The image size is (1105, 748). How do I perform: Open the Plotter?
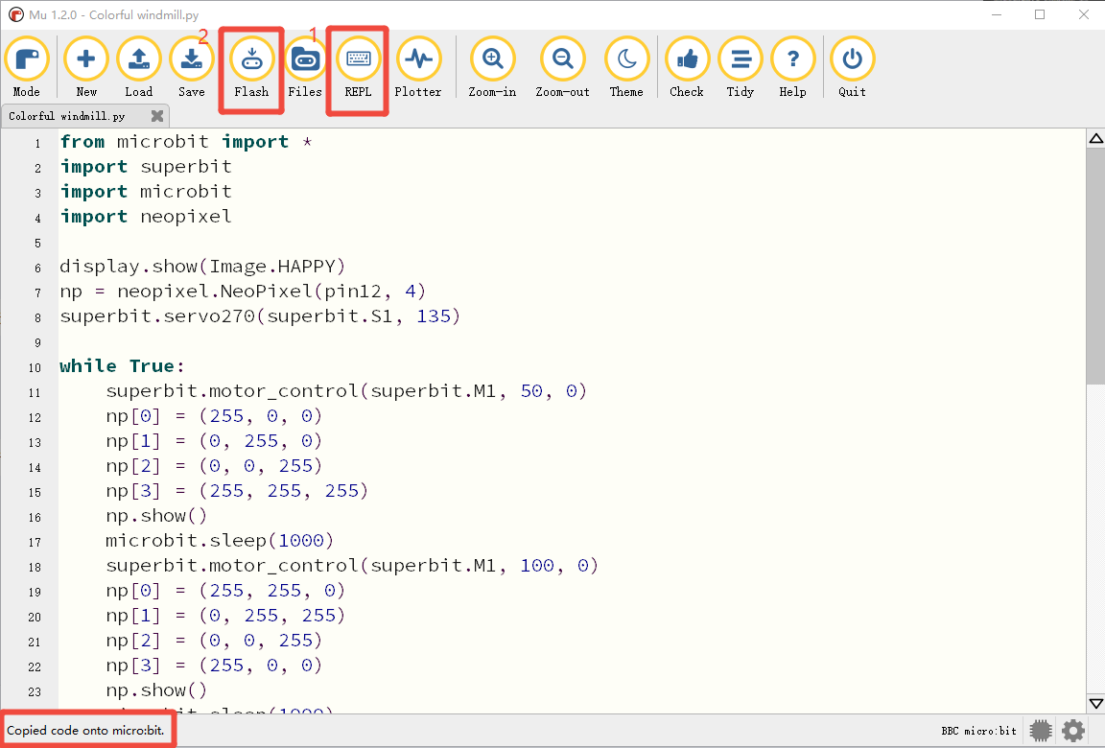(418, 68)
